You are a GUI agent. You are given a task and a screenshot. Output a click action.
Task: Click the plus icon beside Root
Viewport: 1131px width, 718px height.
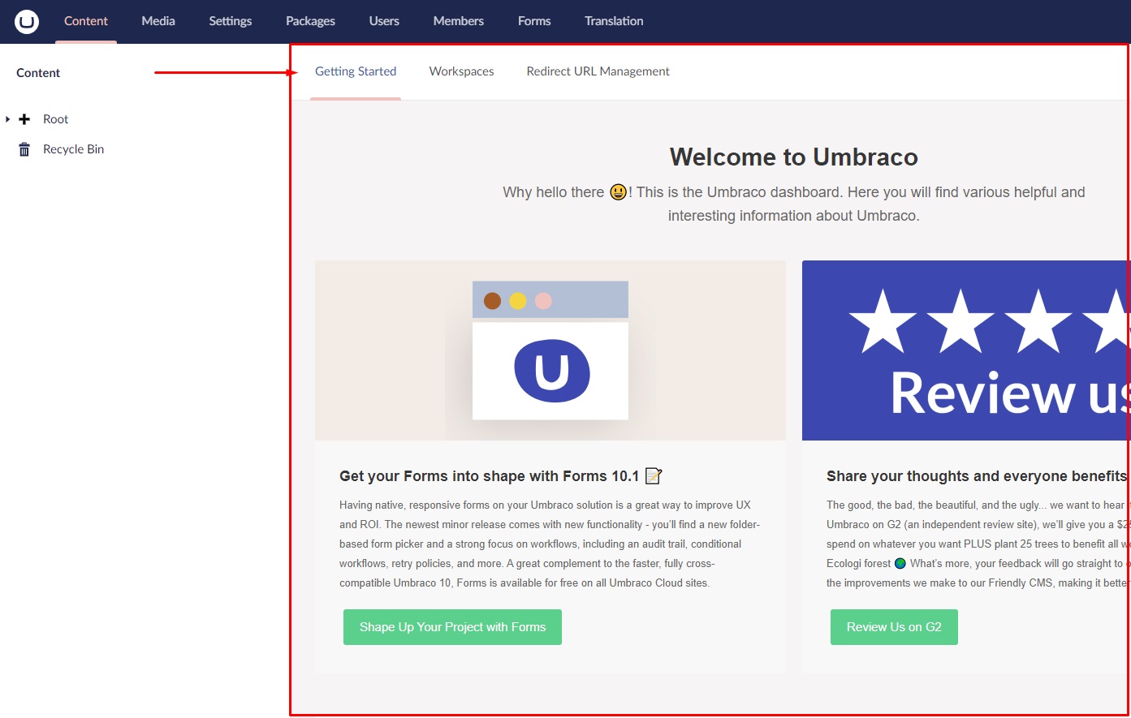coord(24,119)
